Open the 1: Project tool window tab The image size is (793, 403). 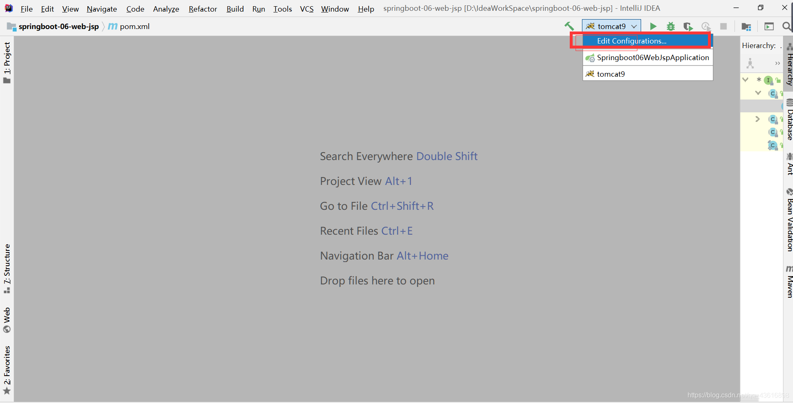[7, 63]
